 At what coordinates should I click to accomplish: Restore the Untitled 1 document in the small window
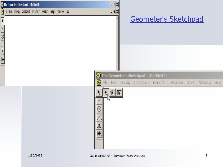pos(114,11)
